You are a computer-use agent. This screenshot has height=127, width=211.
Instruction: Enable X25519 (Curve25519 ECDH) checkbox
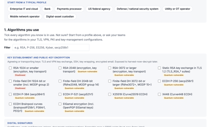pos(110,94)
